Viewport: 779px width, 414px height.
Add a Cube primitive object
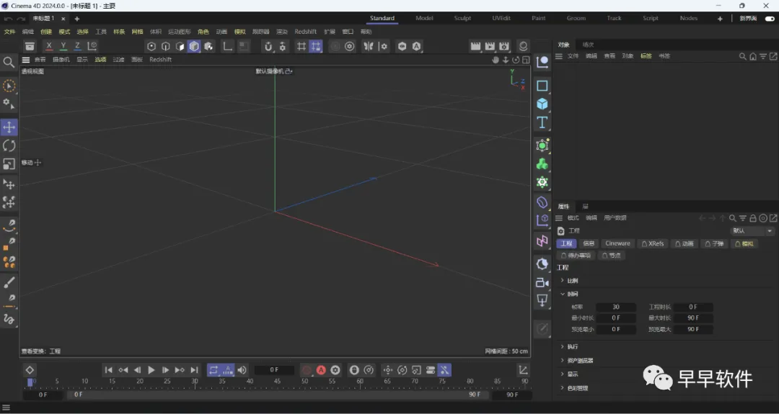click(x=542, y=104)
